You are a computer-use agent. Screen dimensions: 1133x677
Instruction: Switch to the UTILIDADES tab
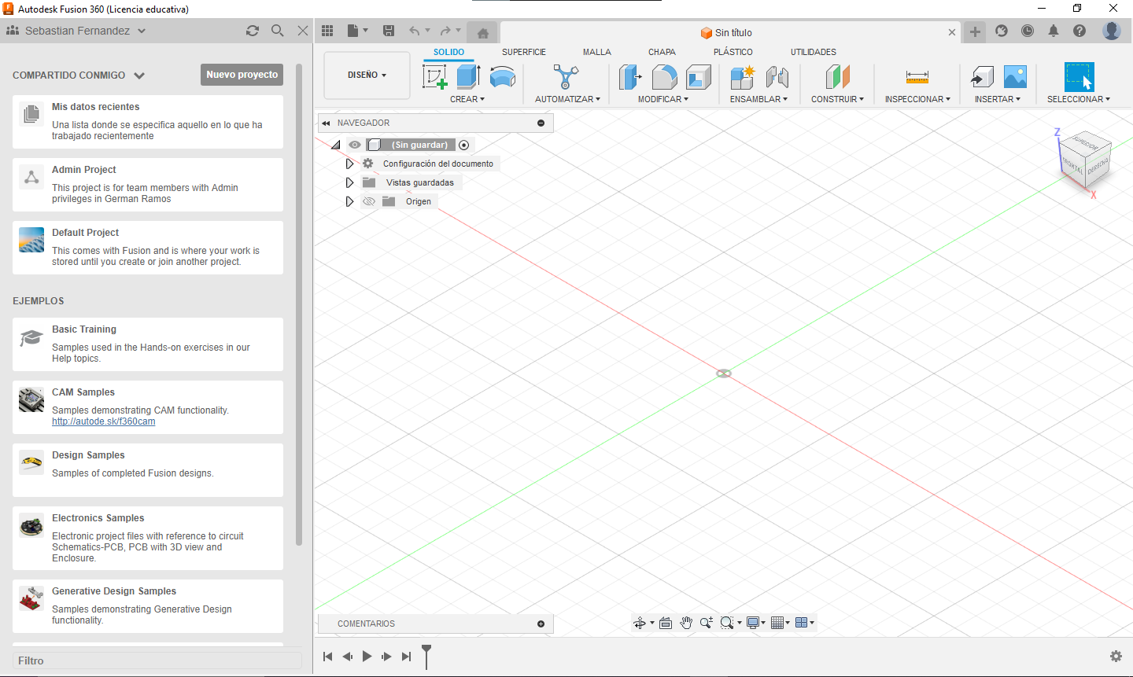[x=814, y=52]
